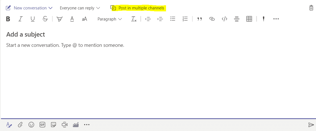Toggle underline formatting
The width and height of the screenshot is (316, 131).
pyautogui.click(x=33, y=19)
